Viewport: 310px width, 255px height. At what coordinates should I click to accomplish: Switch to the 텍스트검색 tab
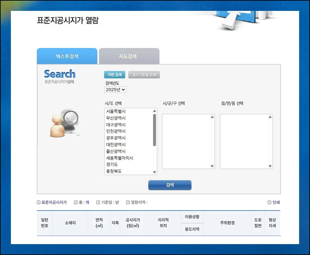67,56
